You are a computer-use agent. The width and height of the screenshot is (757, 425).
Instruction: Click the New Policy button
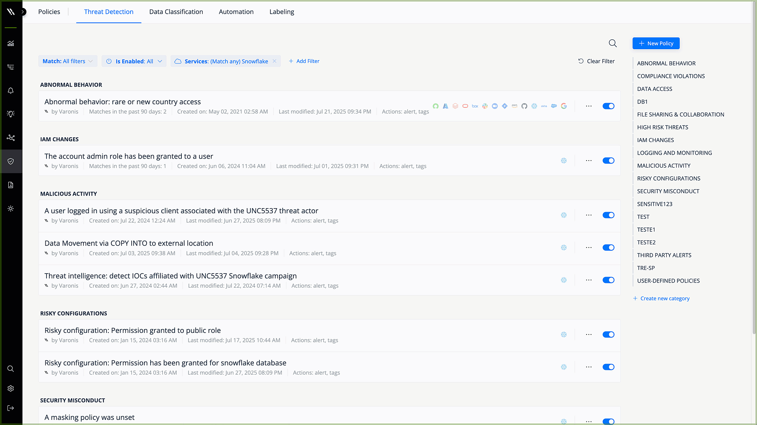coord(656,43)
